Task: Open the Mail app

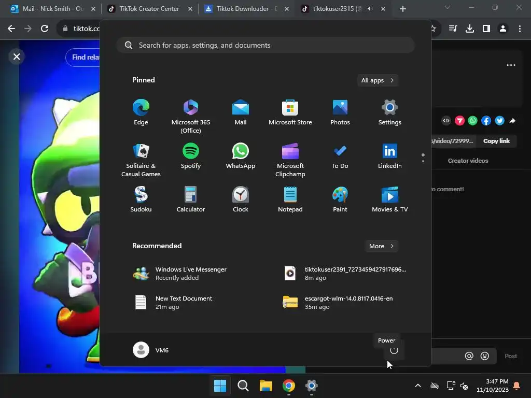Action: click(241, 112)
